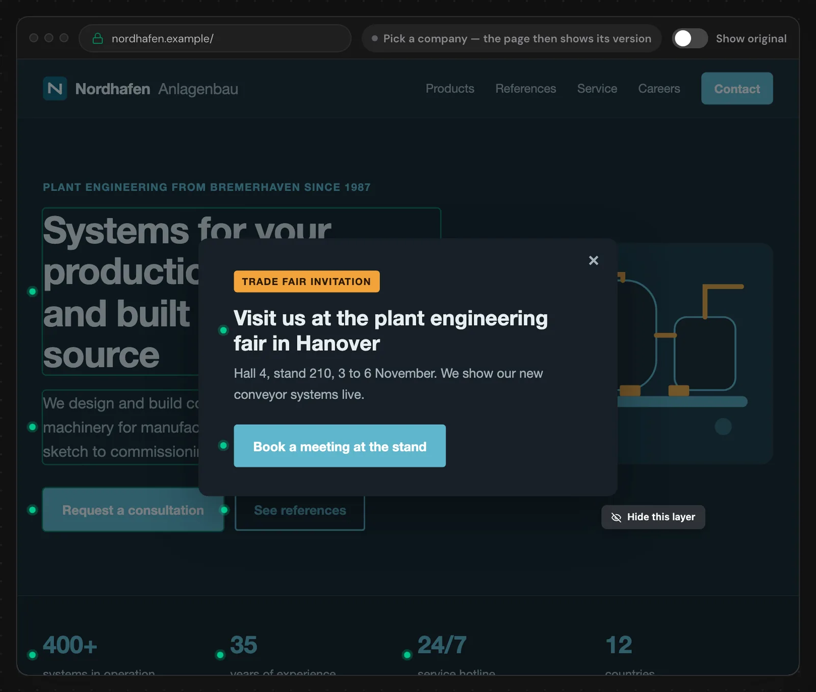Click the Pick a company hint pill

pyautogui.click(x=512, y=39)
